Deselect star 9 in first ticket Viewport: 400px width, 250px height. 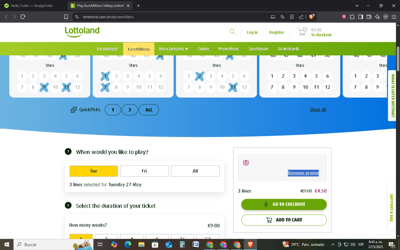(44, 87)
